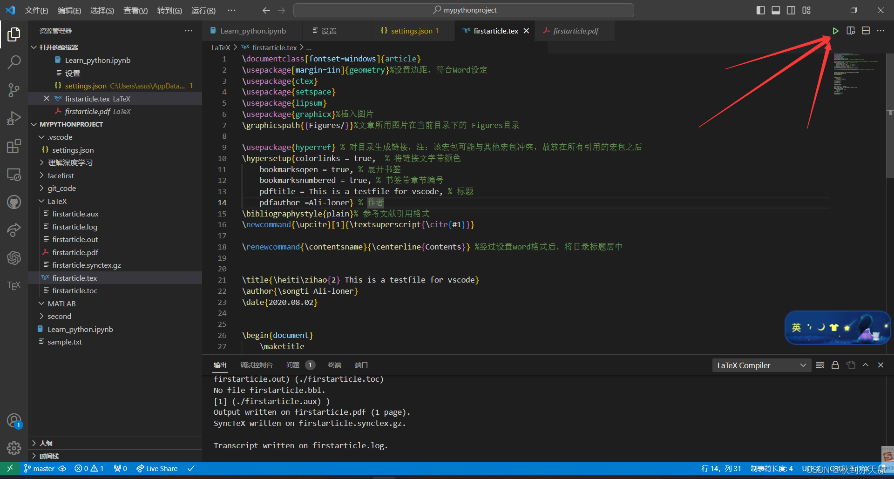Open the GitHub view in activity bar

(14, 202)
